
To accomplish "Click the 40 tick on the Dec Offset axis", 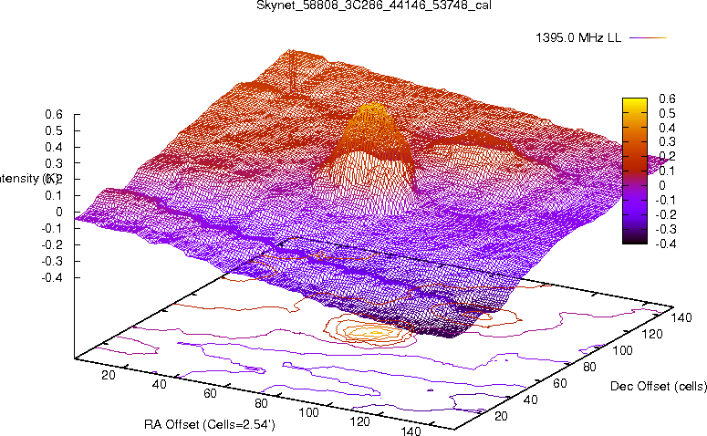I will 531,400.
